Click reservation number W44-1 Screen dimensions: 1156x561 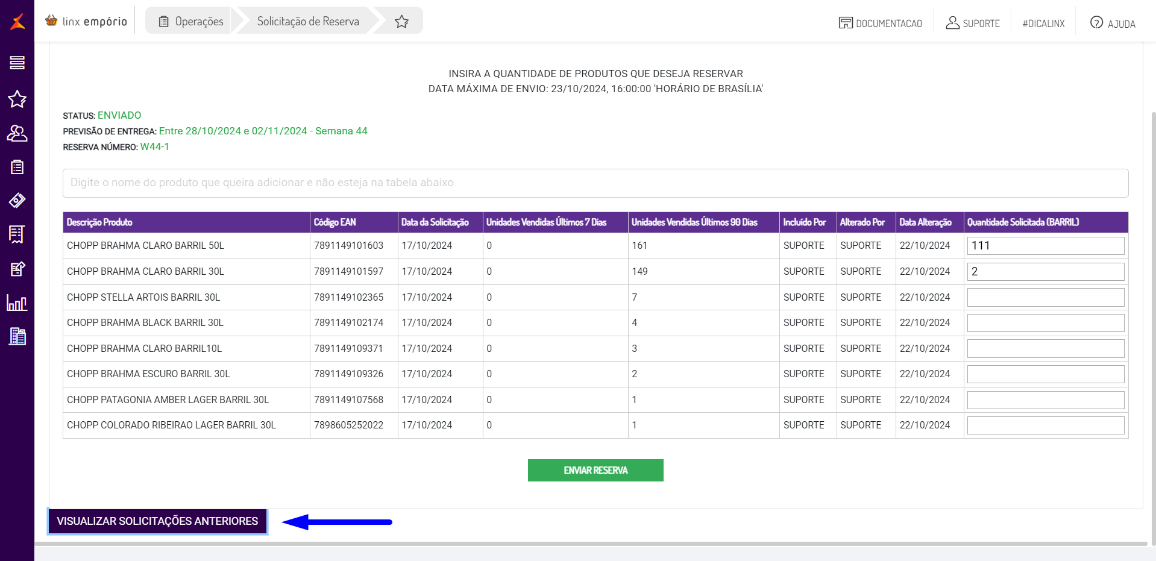(155, 146)
